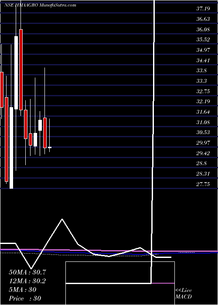This screenshot has height=305, width=218.
Task: Click the 50MA : 30.7 readout
Action: (27, 272)
